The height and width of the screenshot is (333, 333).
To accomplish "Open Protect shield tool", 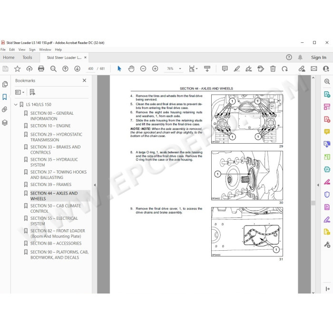I will (327, 194).
